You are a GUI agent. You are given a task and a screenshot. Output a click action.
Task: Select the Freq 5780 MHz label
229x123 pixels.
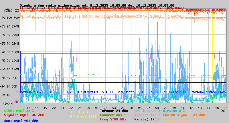click(113, 119)
